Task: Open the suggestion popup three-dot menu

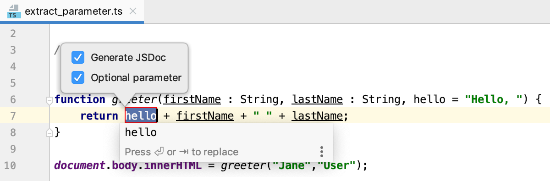Action: (322, 152)
